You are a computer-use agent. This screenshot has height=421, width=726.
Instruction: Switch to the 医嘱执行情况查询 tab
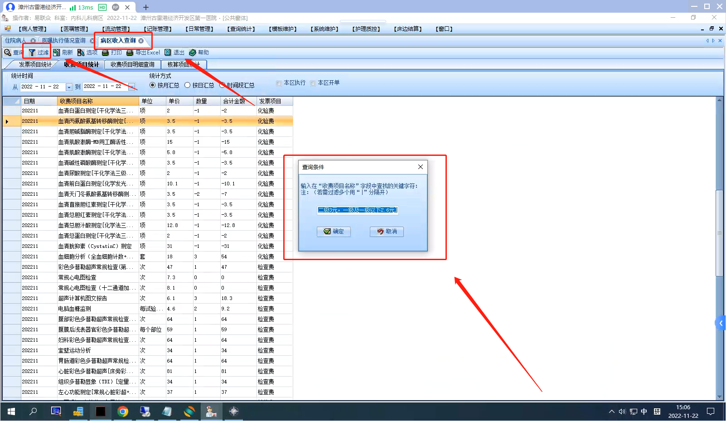tap(64, 41)
